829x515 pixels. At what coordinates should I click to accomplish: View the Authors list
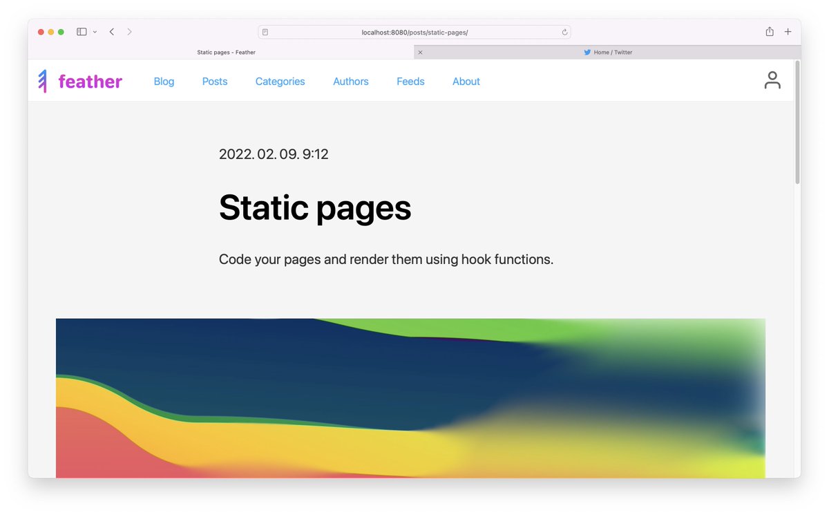coord(350,82)
